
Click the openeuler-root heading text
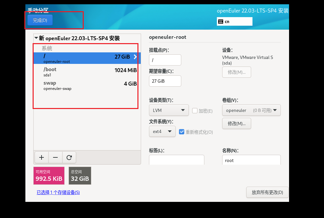[167, 37]
